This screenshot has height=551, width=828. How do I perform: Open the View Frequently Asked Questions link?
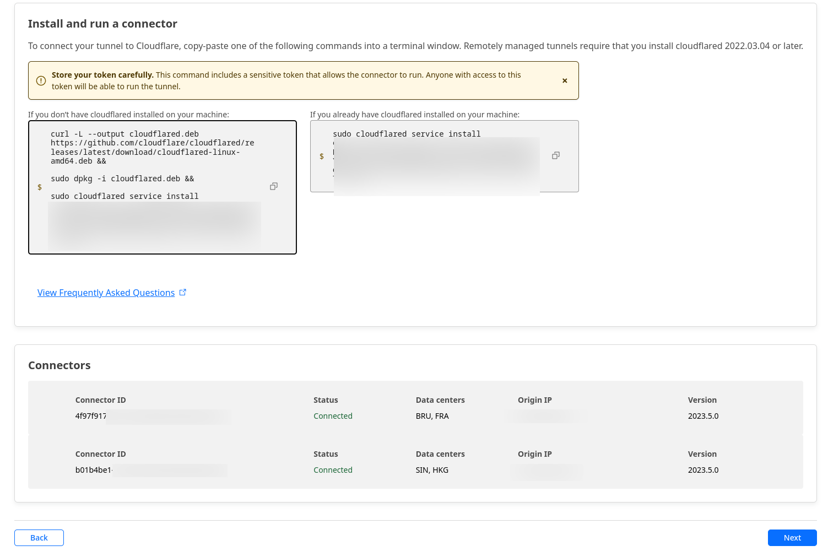pos(112,293)
